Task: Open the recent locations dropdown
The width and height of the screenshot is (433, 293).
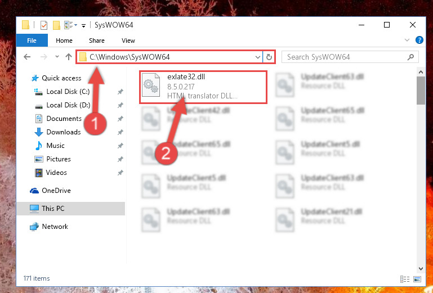Action: pos(57,57)
